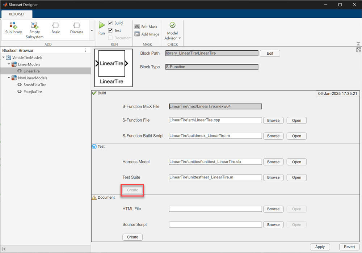This screenshot has height=253, width=362.
Task: Add a new Sublibrary to blockset
Action: [13, 28]
